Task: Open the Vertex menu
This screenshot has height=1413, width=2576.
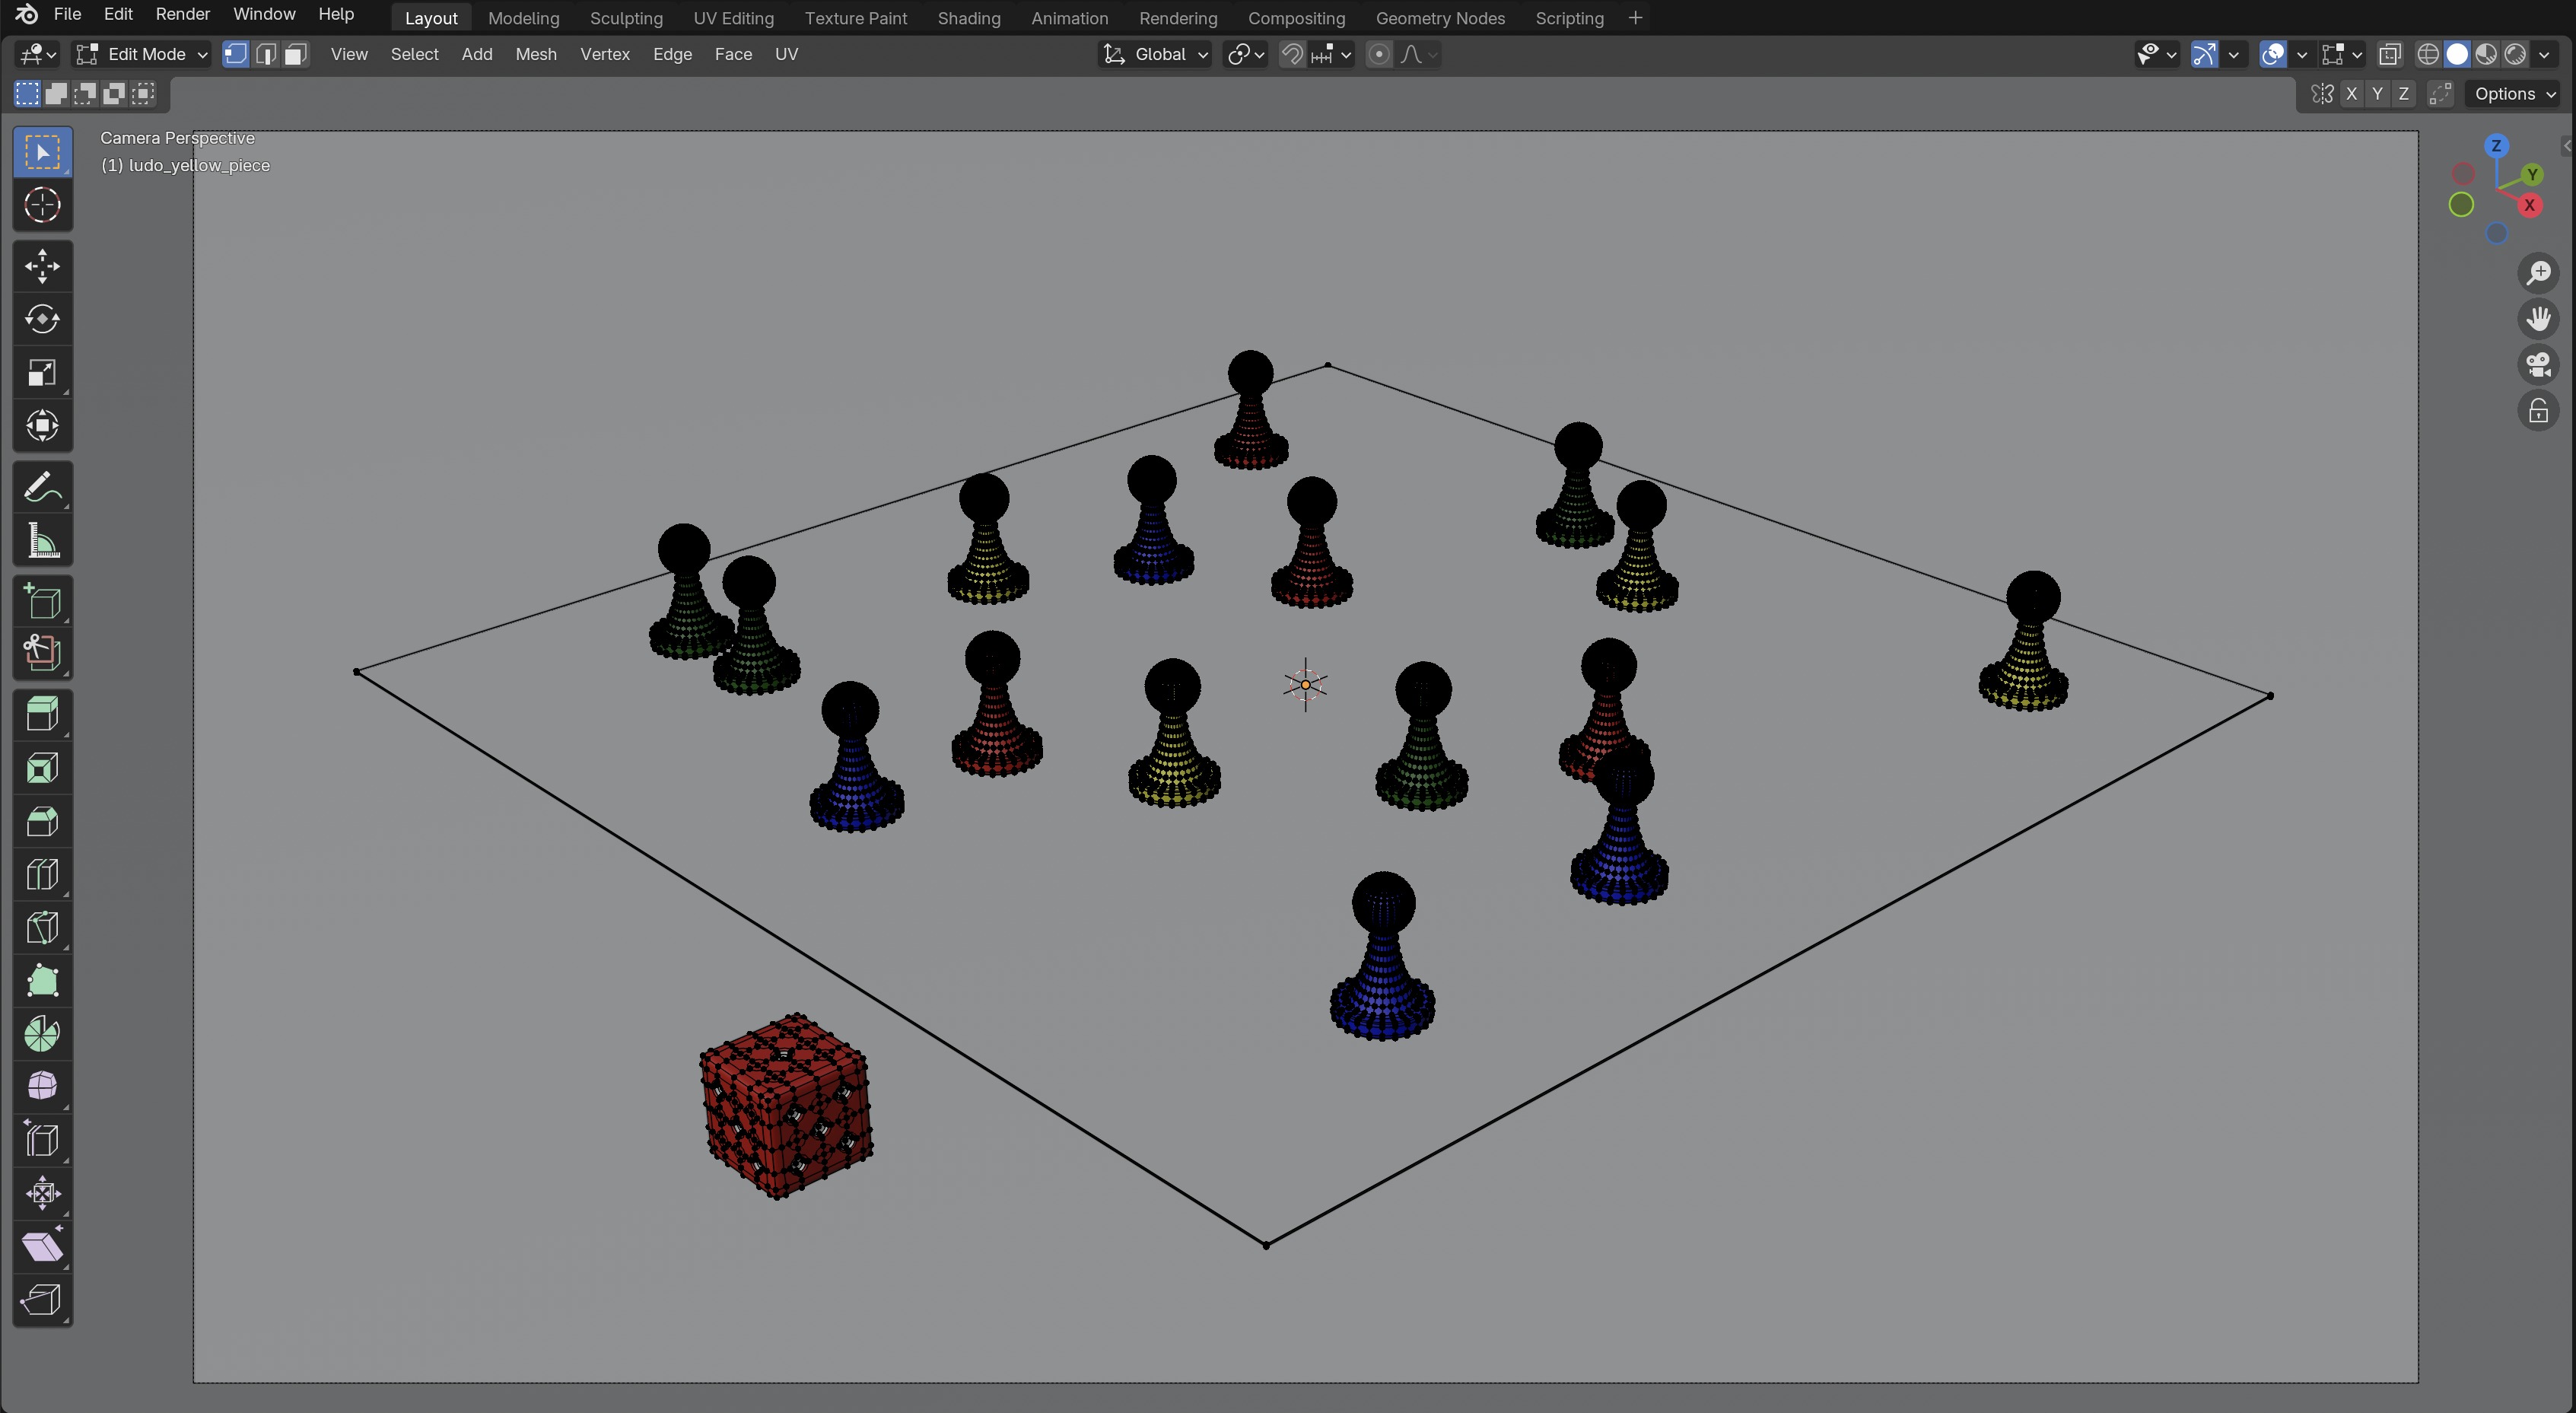Action: (605, 54)
